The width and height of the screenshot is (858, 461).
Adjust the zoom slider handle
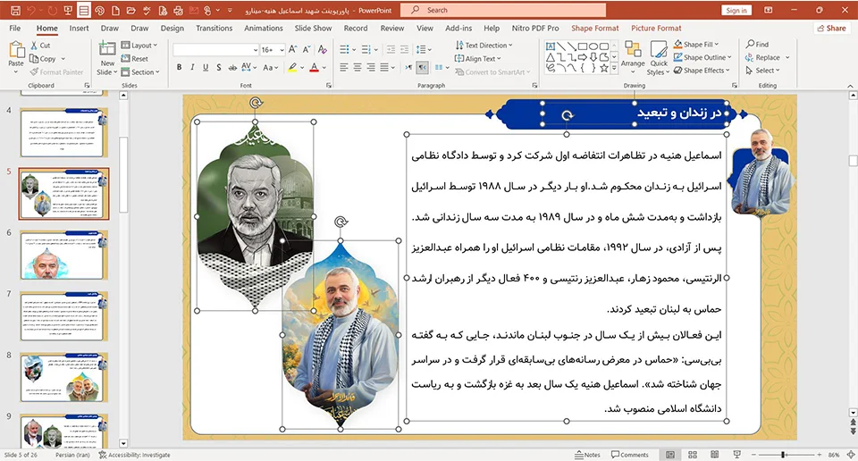(784, 455)
